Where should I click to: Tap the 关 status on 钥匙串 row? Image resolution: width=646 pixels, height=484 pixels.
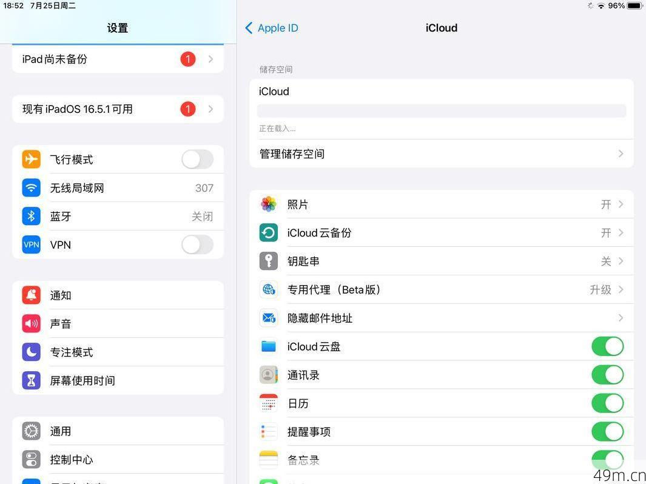click(605, 261)
